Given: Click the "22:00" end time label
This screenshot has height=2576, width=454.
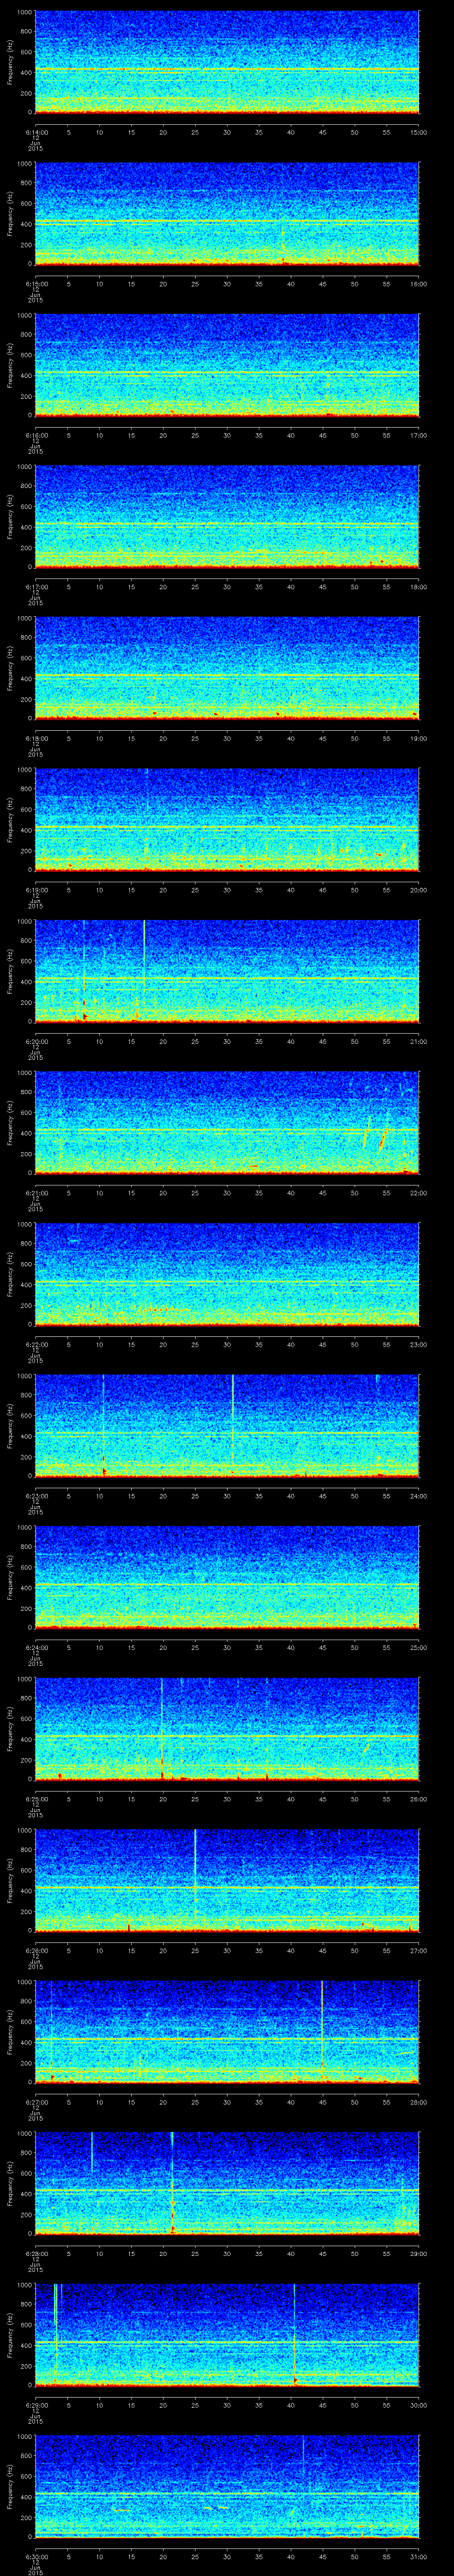Looking at the screenshot, I should (418, 1193).
